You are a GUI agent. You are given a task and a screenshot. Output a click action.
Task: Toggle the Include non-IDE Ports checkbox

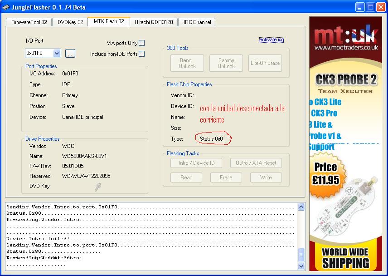tap(142, 54)
